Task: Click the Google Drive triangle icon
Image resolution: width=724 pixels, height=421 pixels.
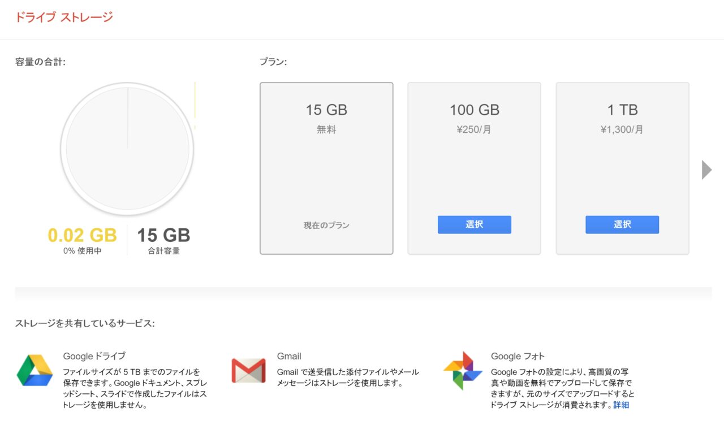Action: tap(35, 370)
